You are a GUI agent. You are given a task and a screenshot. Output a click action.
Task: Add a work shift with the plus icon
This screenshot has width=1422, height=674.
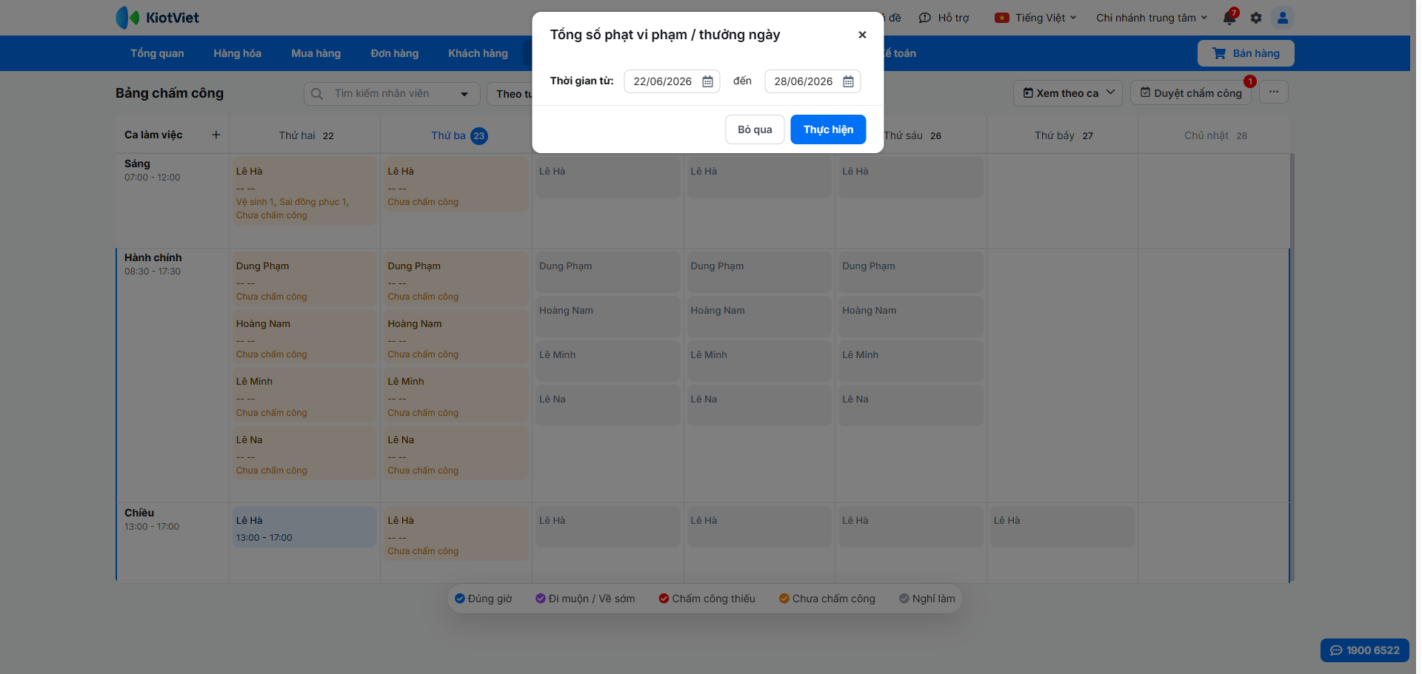click(216, 135)
